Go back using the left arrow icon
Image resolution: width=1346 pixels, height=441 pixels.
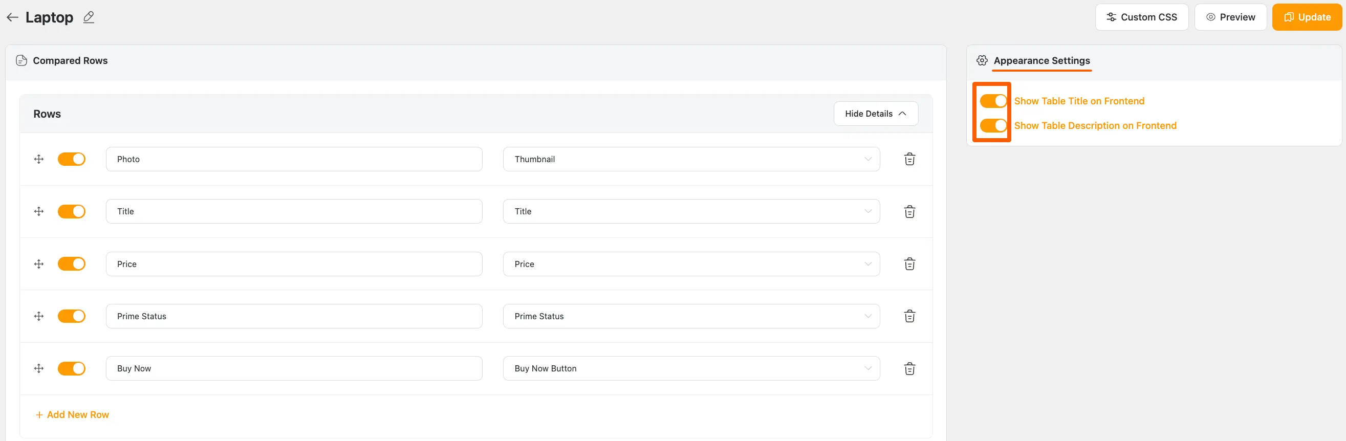point(13,17)
